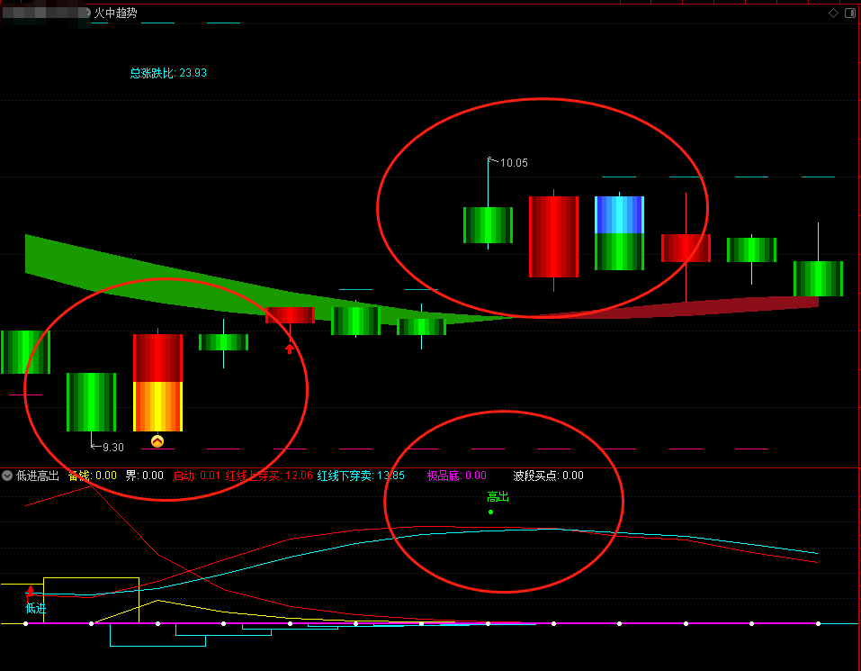Click the yellow up-chevron marker below the candle

pyautogui.click(x=157, y=441)
